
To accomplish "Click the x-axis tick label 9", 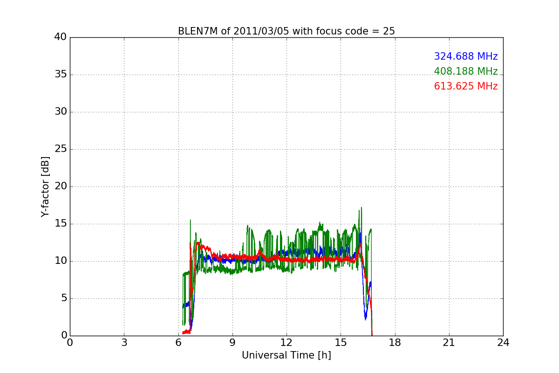I will click(232, 343).
